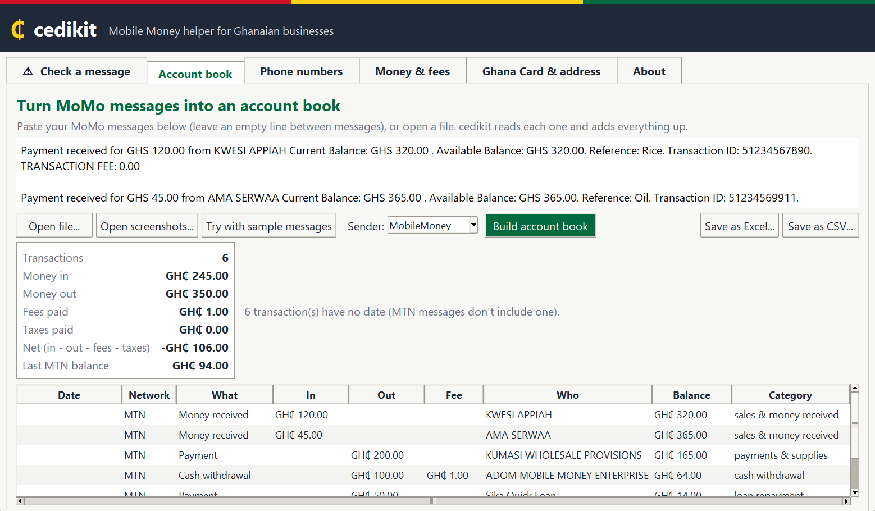This screenshot has height=511, width=875.
Task: Click the horizontal scroll right arrow
Action: coord(846,501)
